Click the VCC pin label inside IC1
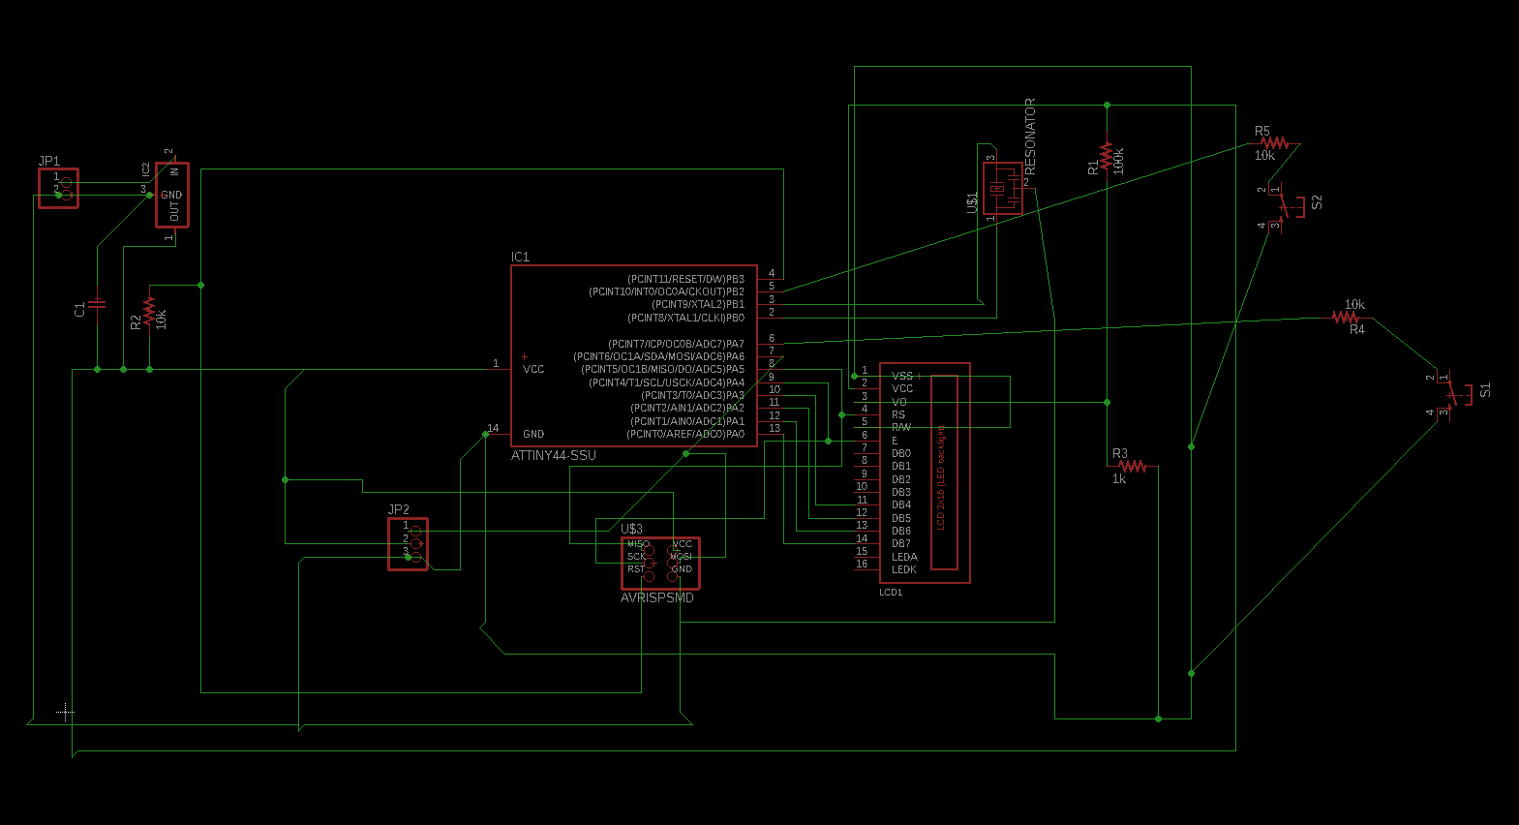Image resolution: width=1519 pixels, height=825 pixels. pyautogui.click(x=533, y=369)
